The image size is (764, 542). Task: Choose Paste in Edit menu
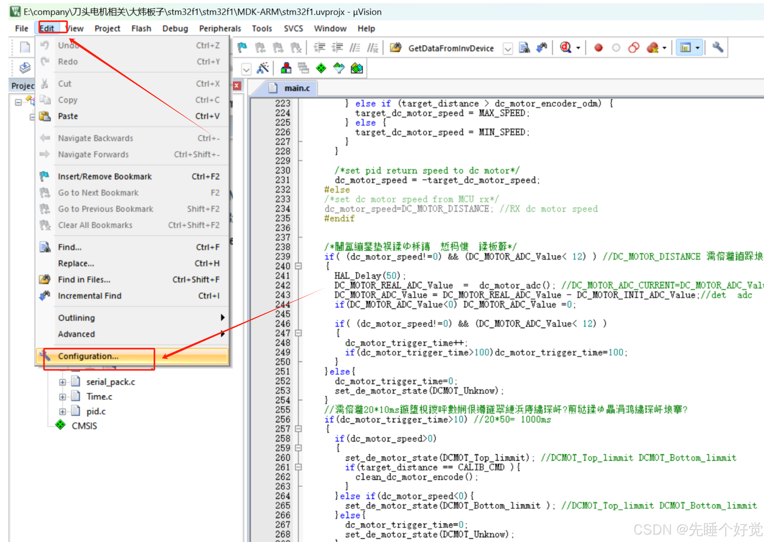click(132, 116)
